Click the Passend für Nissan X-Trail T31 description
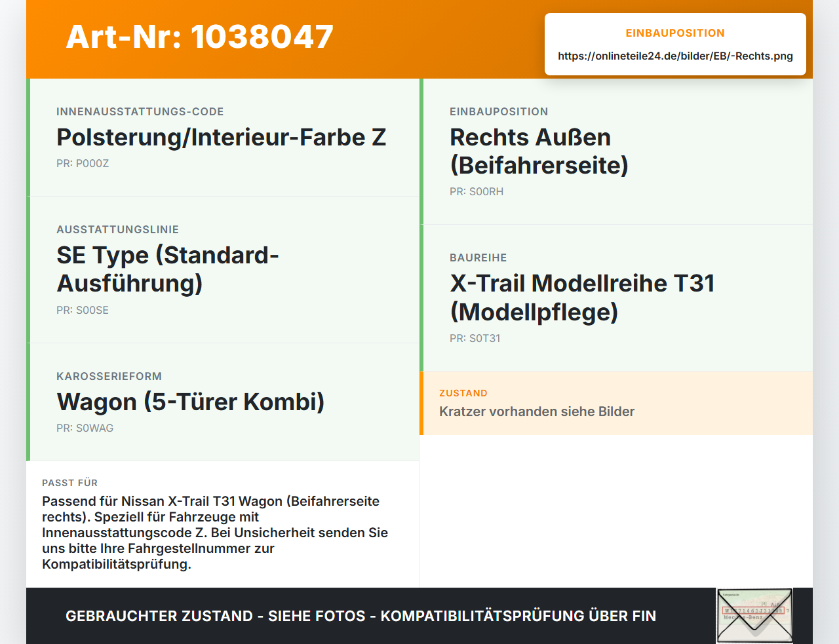 (x=215, y=533)
